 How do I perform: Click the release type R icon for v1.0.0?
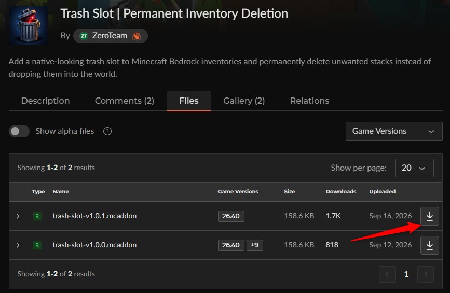(x=37, y=245)
